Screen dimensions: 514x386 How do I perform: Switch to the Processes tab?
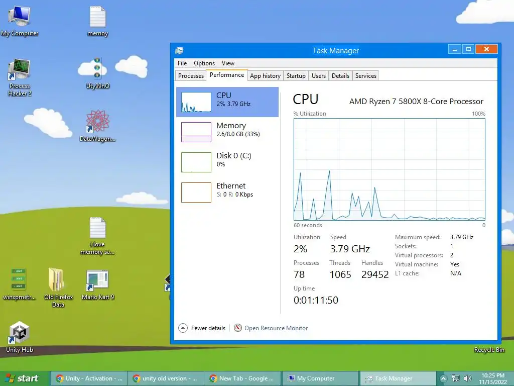[191, 76]
